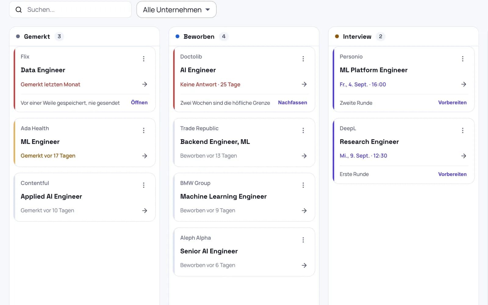Open the Machine Learning Engineer title
Image resolution: width=488 pixels, height=305 pixels.
pos(224,196)
